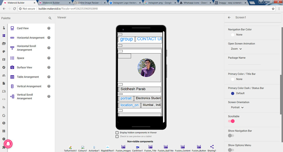Toggle Show Options Menu switch
Screen dimensions: 283x152
(231, 150)
